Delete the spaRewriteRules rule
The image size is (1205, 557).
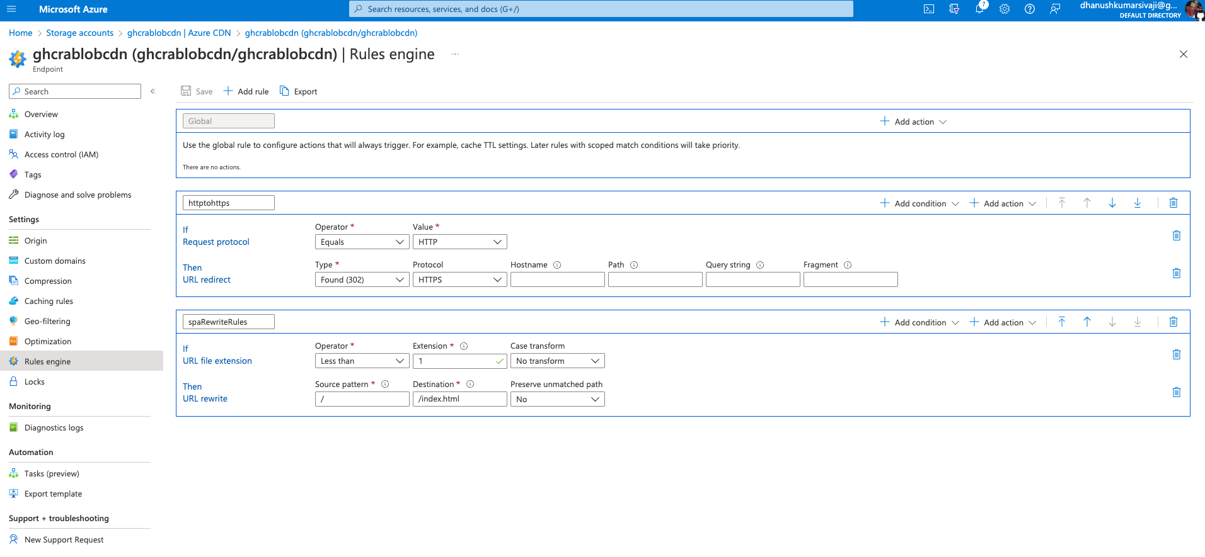(1173, 322)
